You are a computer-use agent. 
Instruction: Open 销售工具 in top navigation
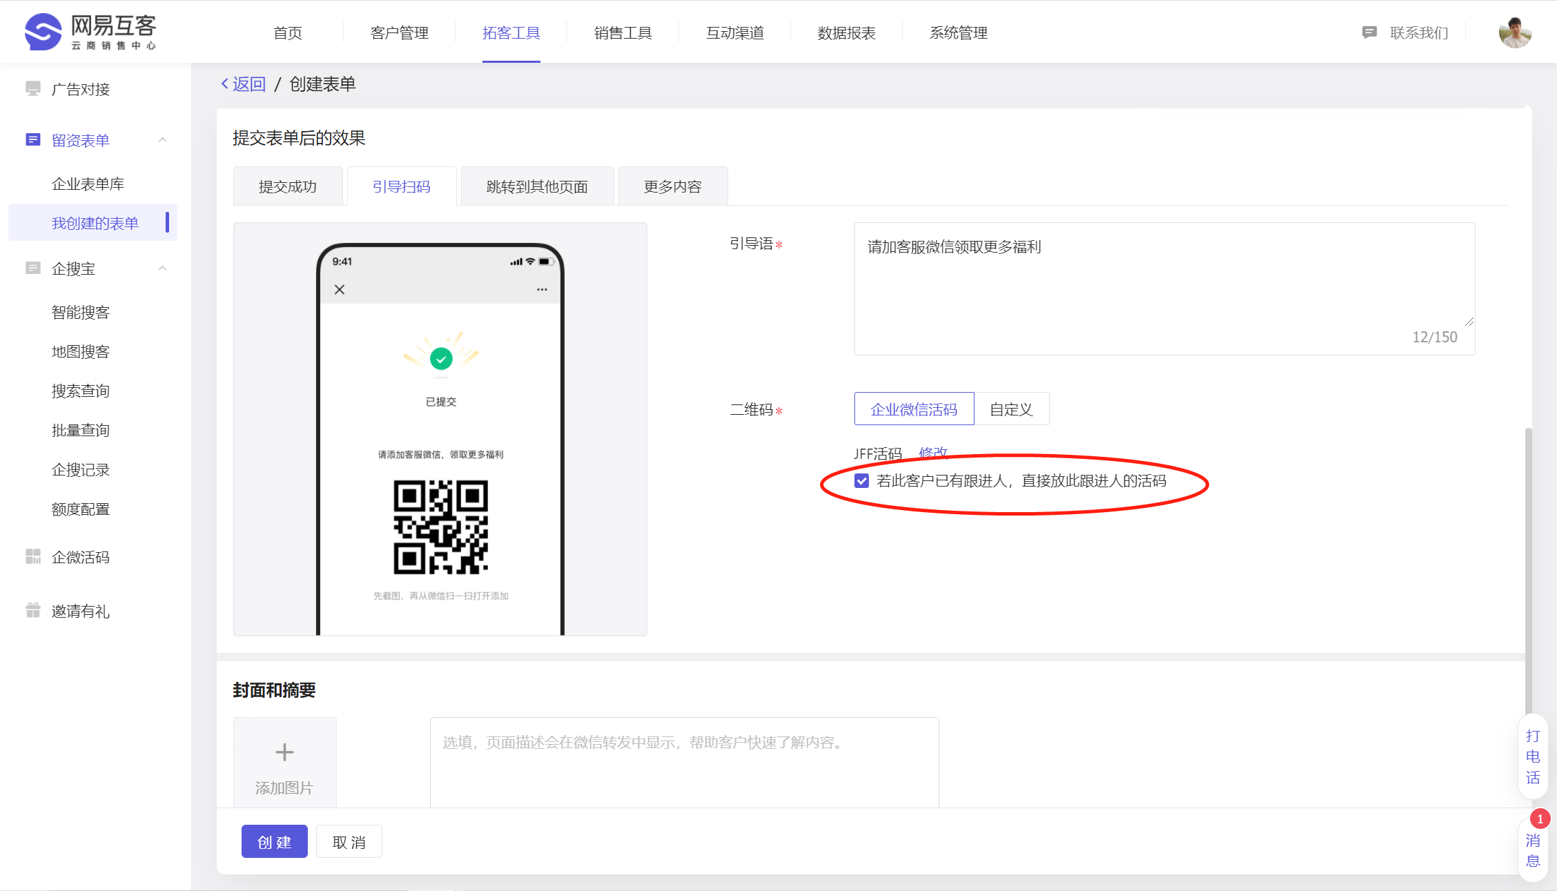[623, 32]
